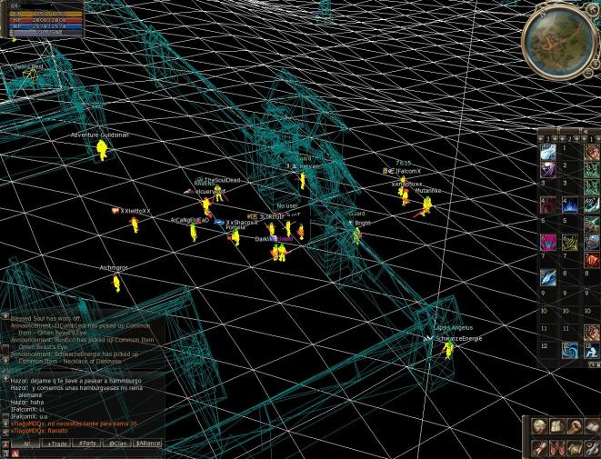This screenshot has height=459, width=601.
Task: Page shortcut bar 3 right
Action: pos(554,138)
